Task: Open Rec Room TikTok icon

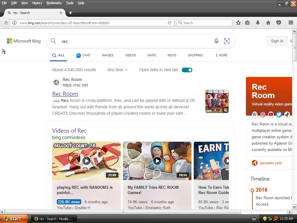Action: 287,114
